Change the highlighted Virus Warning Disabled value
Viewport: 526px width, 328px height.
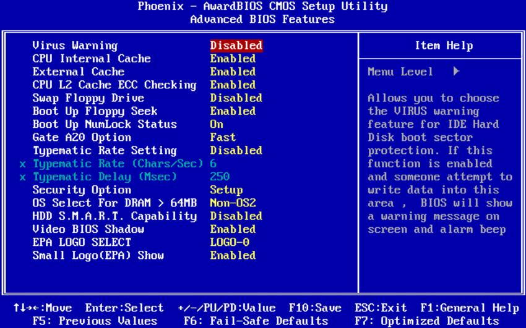(236, 46)
